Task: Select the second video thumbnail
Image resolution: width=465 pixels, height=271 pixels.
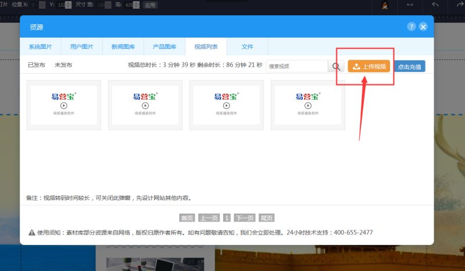Action: click(145, 105)
